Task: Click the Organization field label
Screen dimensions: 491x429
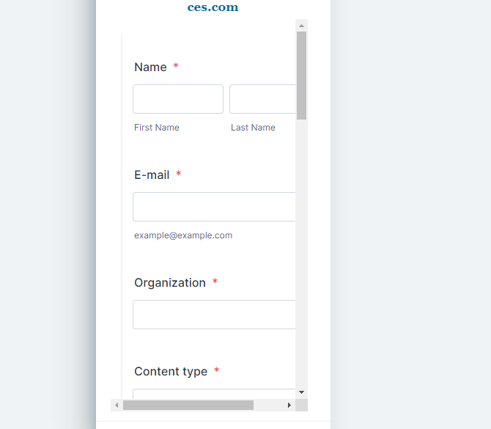Action: (x=170, y=282)
